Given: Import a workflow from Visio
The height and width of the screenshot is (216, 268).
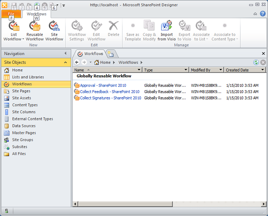Looking at the screenshot, I should (x=167, y=31).
